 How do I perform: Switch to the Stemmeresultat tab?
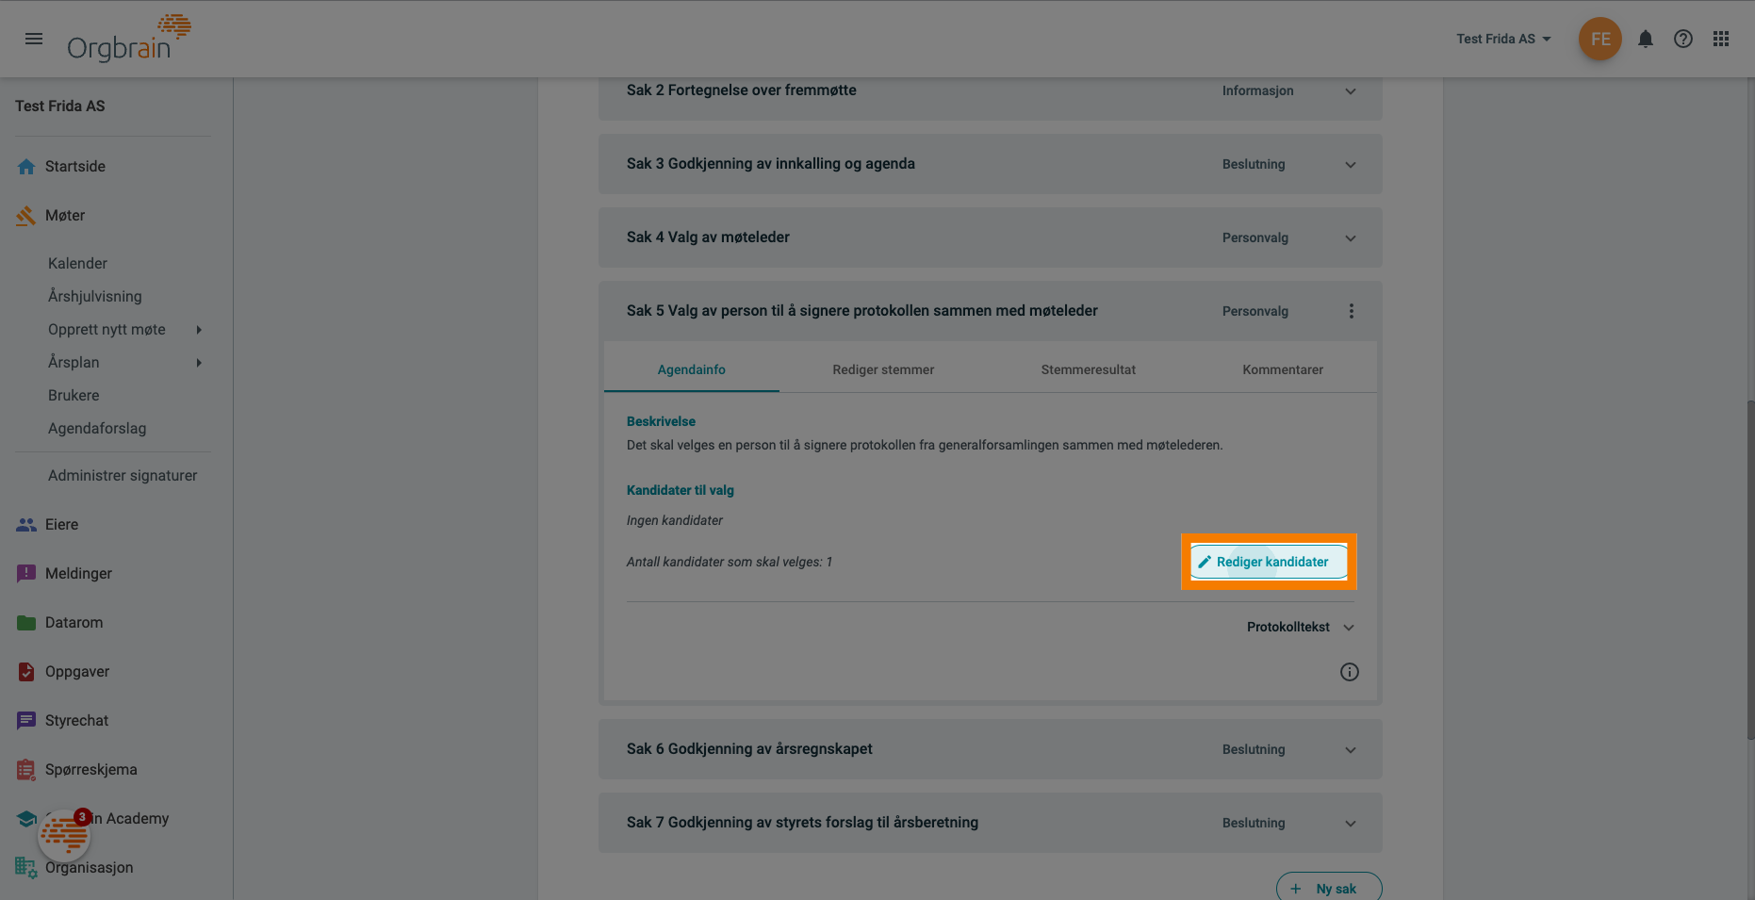pyautogui.click(x=1088, y=369)
